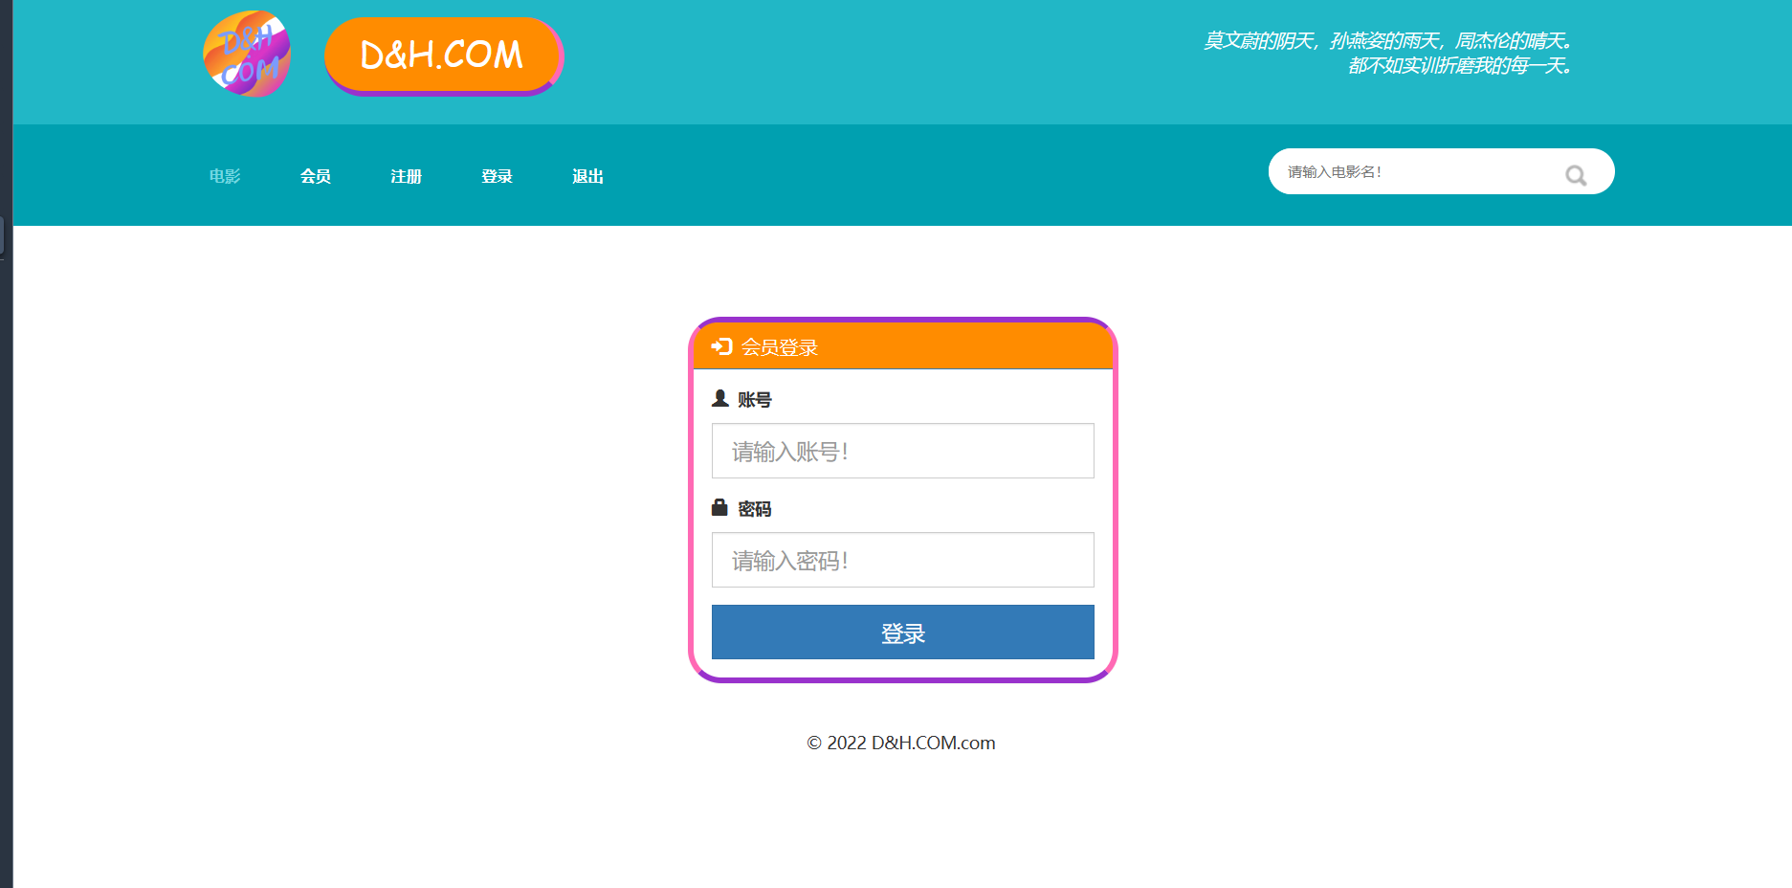The width and height of the screenshot is (1792, 888).
Task: Click the 会员登录 panel heading text
Action: pos(780,347)
